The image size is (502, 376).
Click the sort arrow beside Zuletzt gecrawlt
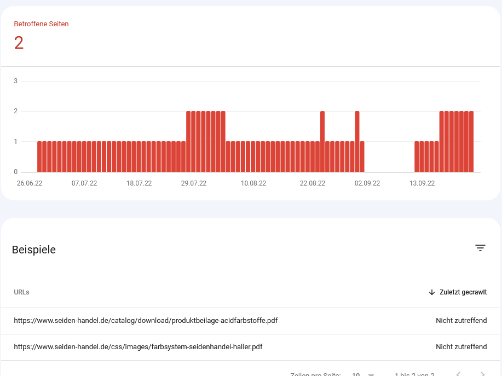pyautogui.click(x=432, y=292)
